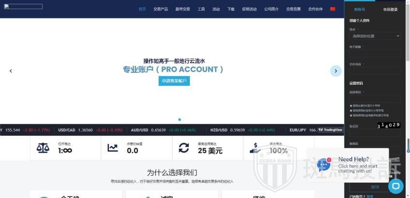Screen dimensions: 410x198
Task: Click the China flag language icon
Action: click(333, 9)
